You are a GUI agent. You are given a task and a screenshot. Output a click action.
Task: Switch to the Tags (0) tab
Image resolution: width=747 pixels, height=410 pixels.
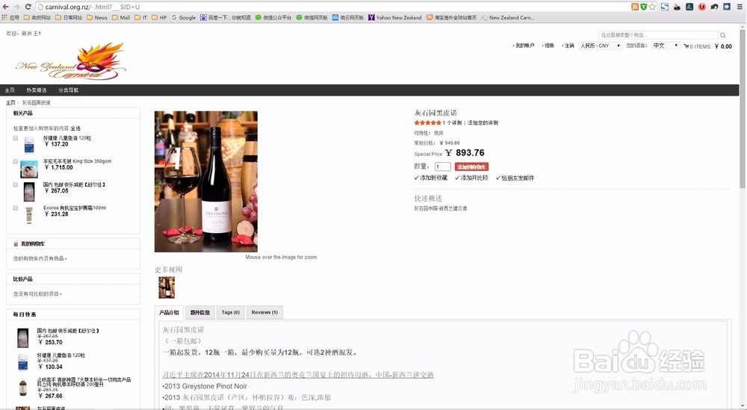231,312
